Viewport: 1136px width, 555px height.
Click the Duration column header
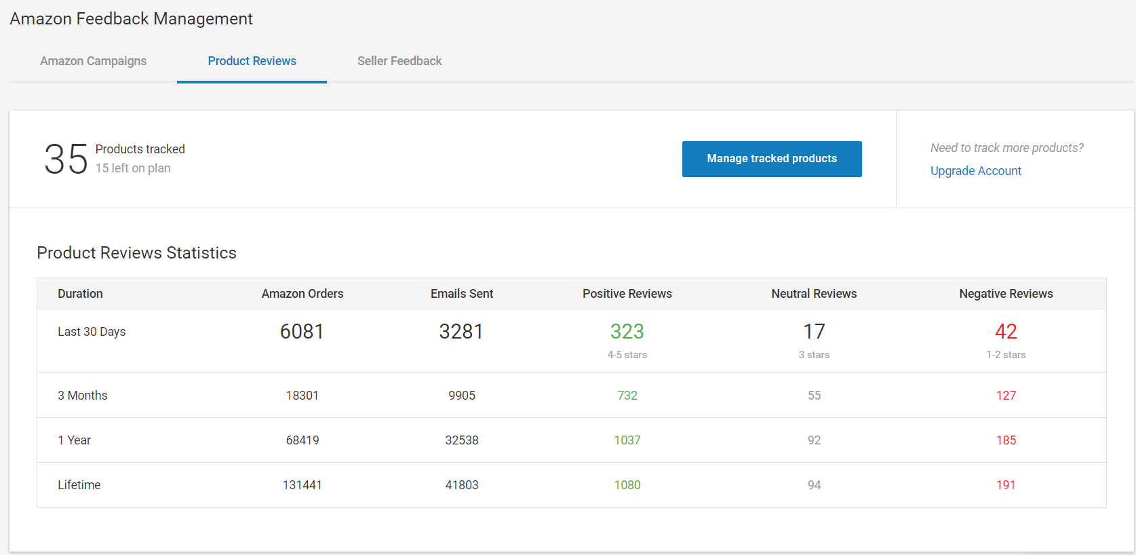80,294
